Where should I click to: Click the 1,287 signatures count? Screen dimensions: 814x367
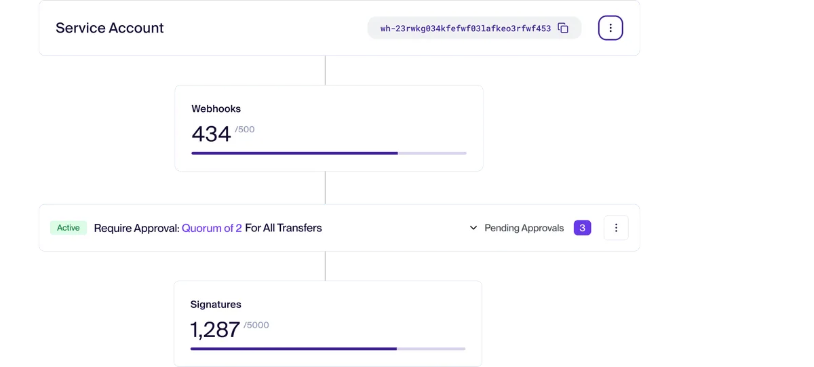pyautogui.click(x=215, y=330)
